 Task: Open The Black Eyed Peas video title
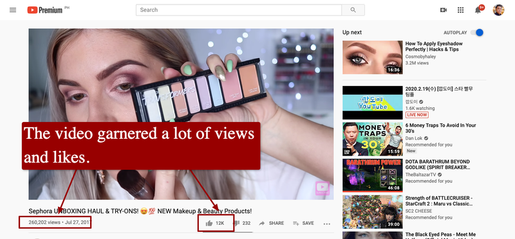(440, 235)
